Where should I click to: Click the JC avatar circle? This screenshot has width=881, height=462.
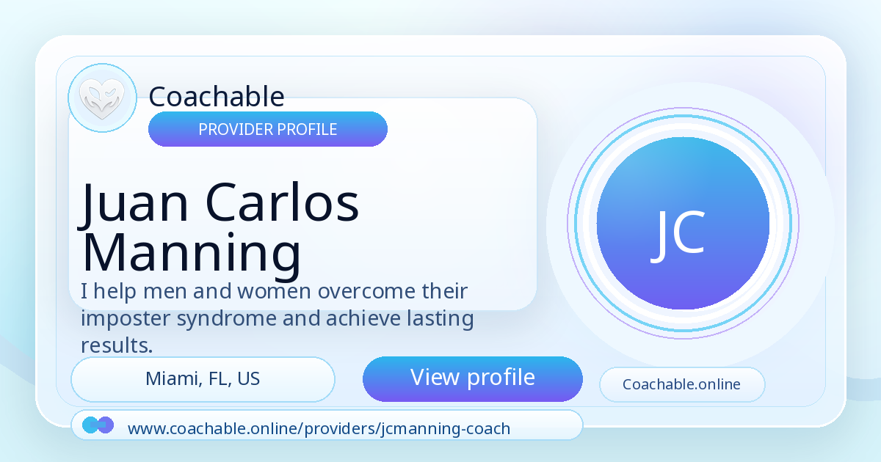(x=683, y=224)
